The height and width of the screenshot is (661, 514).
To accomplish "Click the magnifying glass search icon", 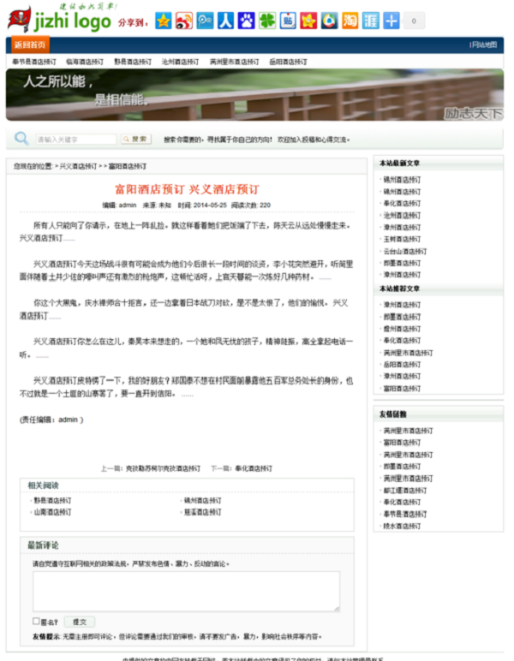I will click(21, 138).
